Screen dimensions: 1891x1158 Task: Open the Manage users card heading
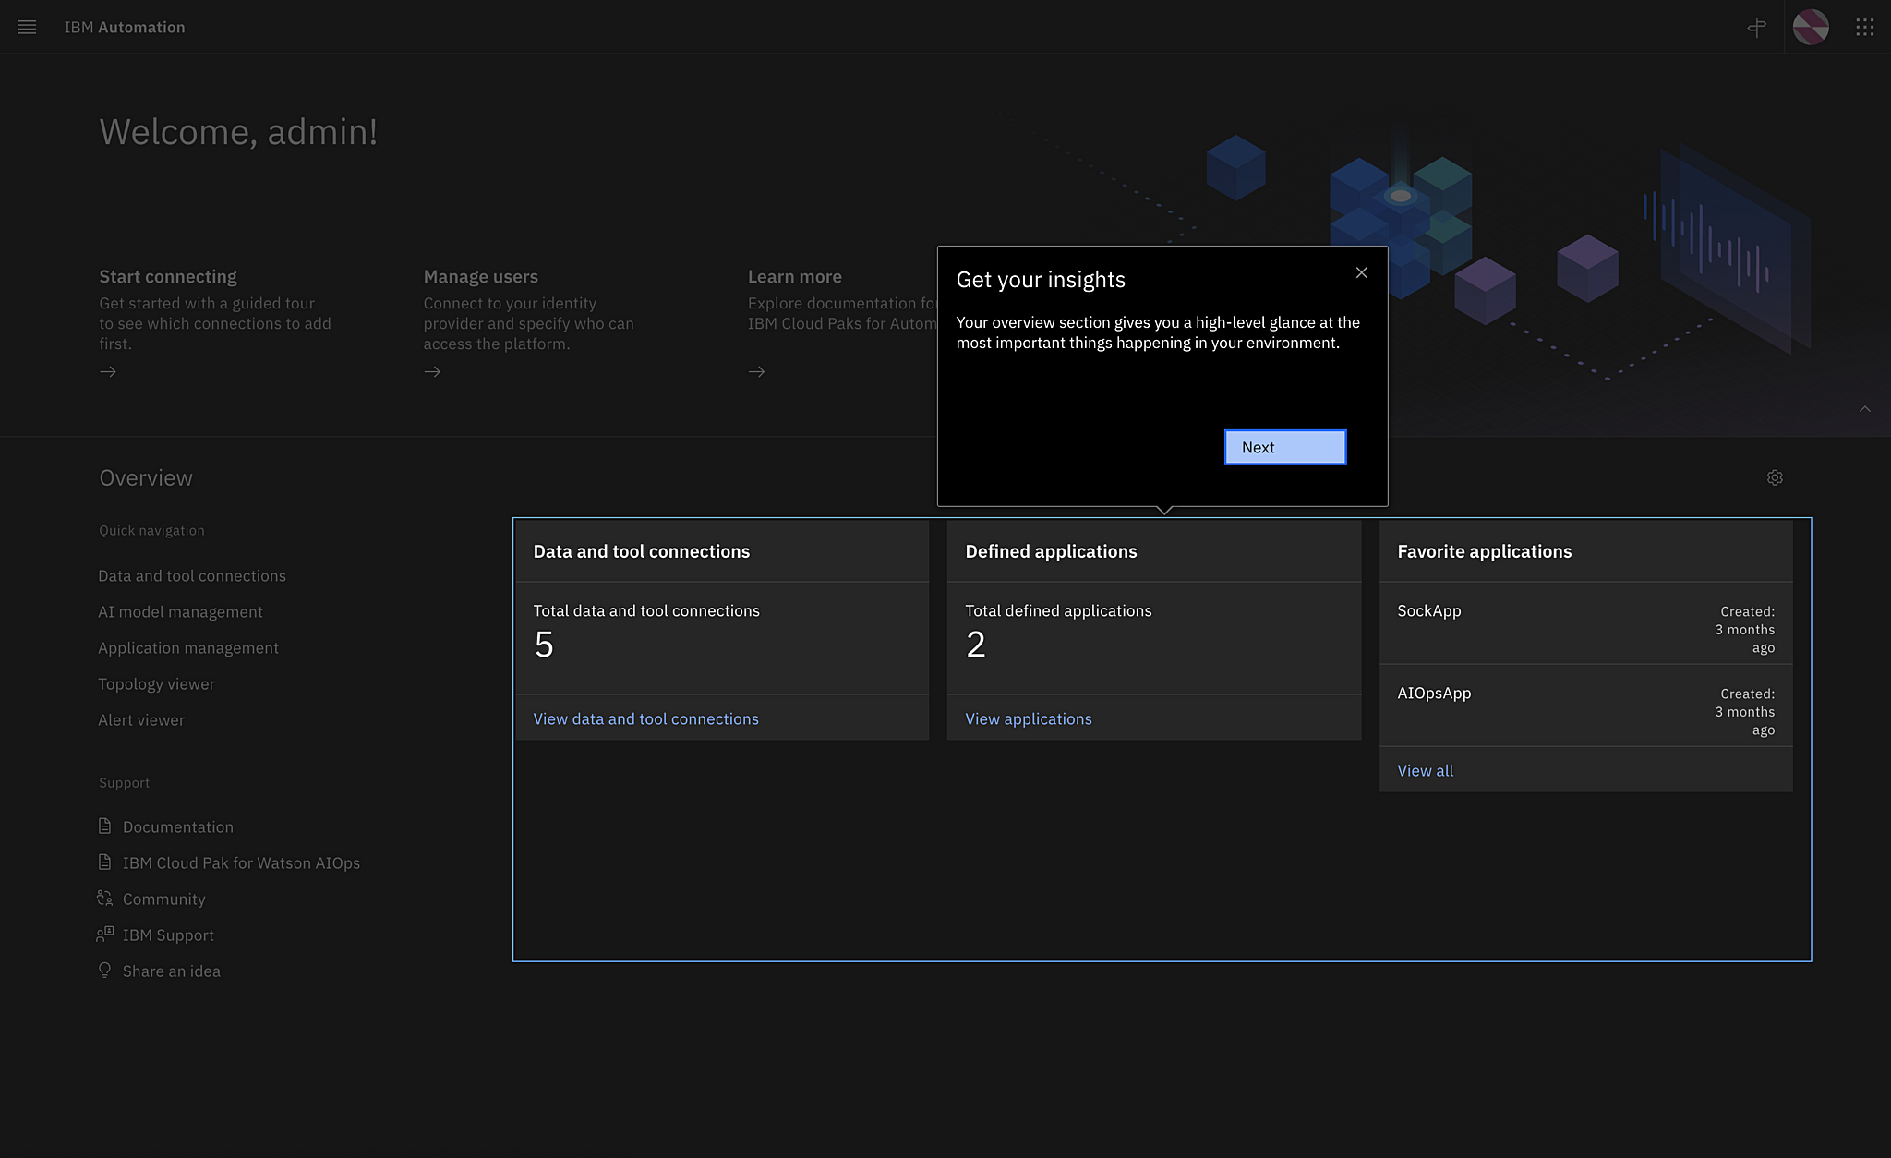click(x=480, y=276)
